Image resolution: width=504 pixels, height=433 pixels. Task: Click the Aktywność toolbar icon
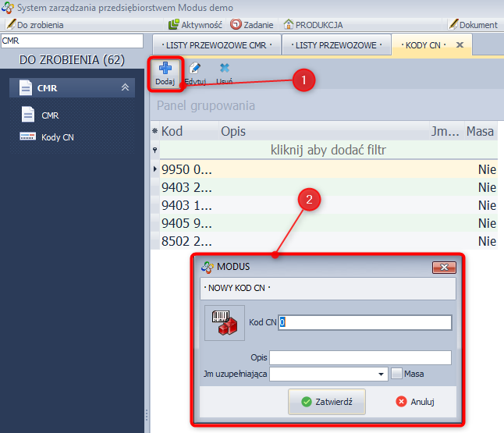tap(173, 24)
